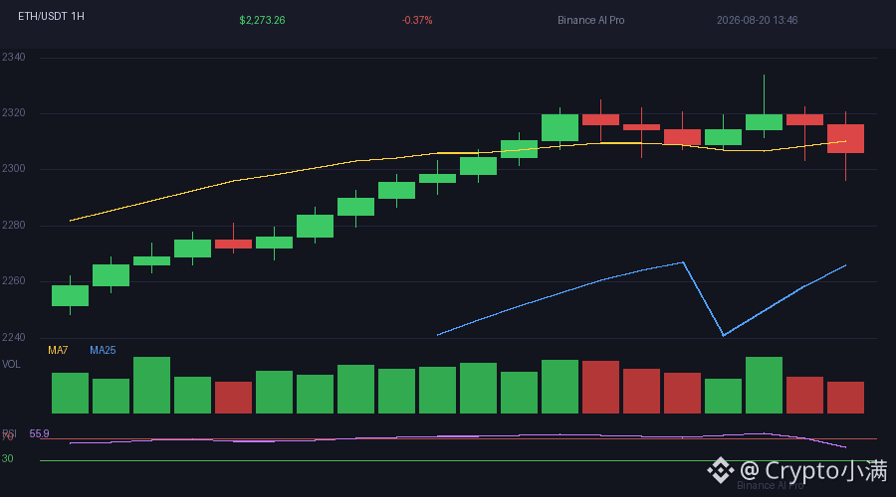Click the 2300 price axis label

14,169
